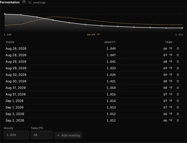Delete the reading with gravity 1.047
The height and width of the screenshot is (143, 187).
178,55
